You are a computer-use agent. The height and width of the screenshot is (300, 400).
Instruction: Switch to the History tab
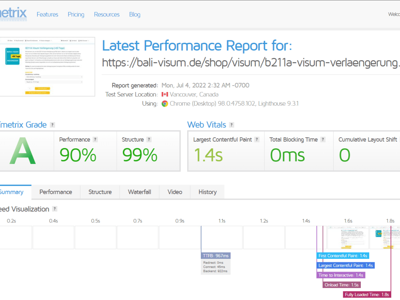click(207, 192)
